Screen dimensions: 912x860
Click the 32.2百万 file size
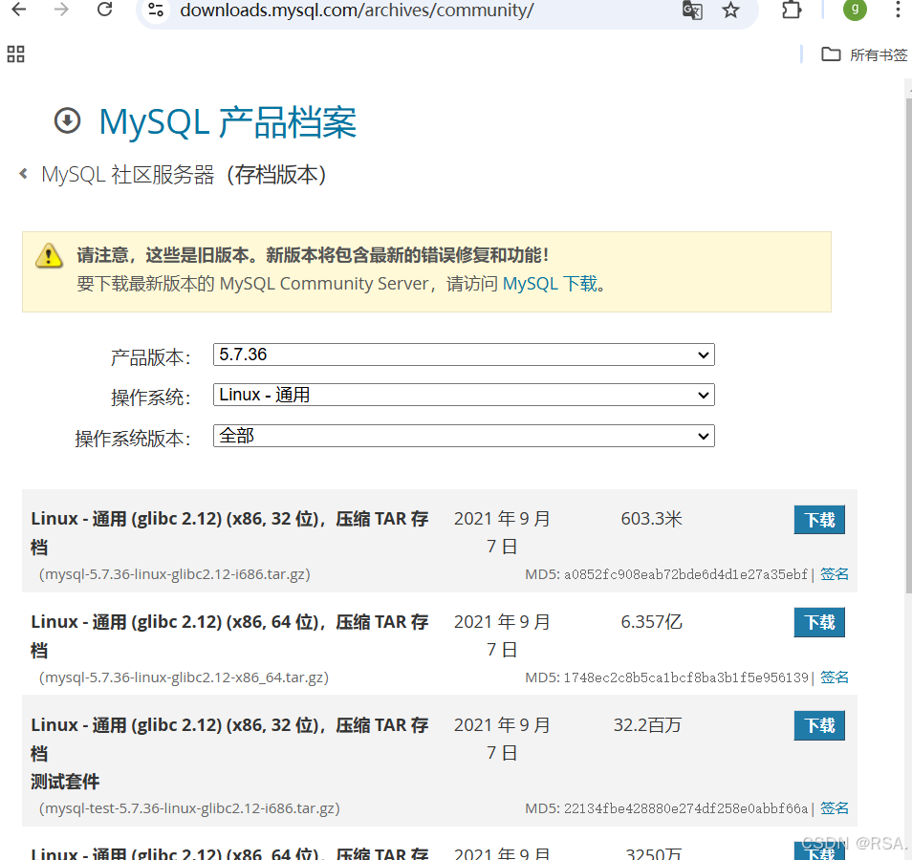point(647,725)
